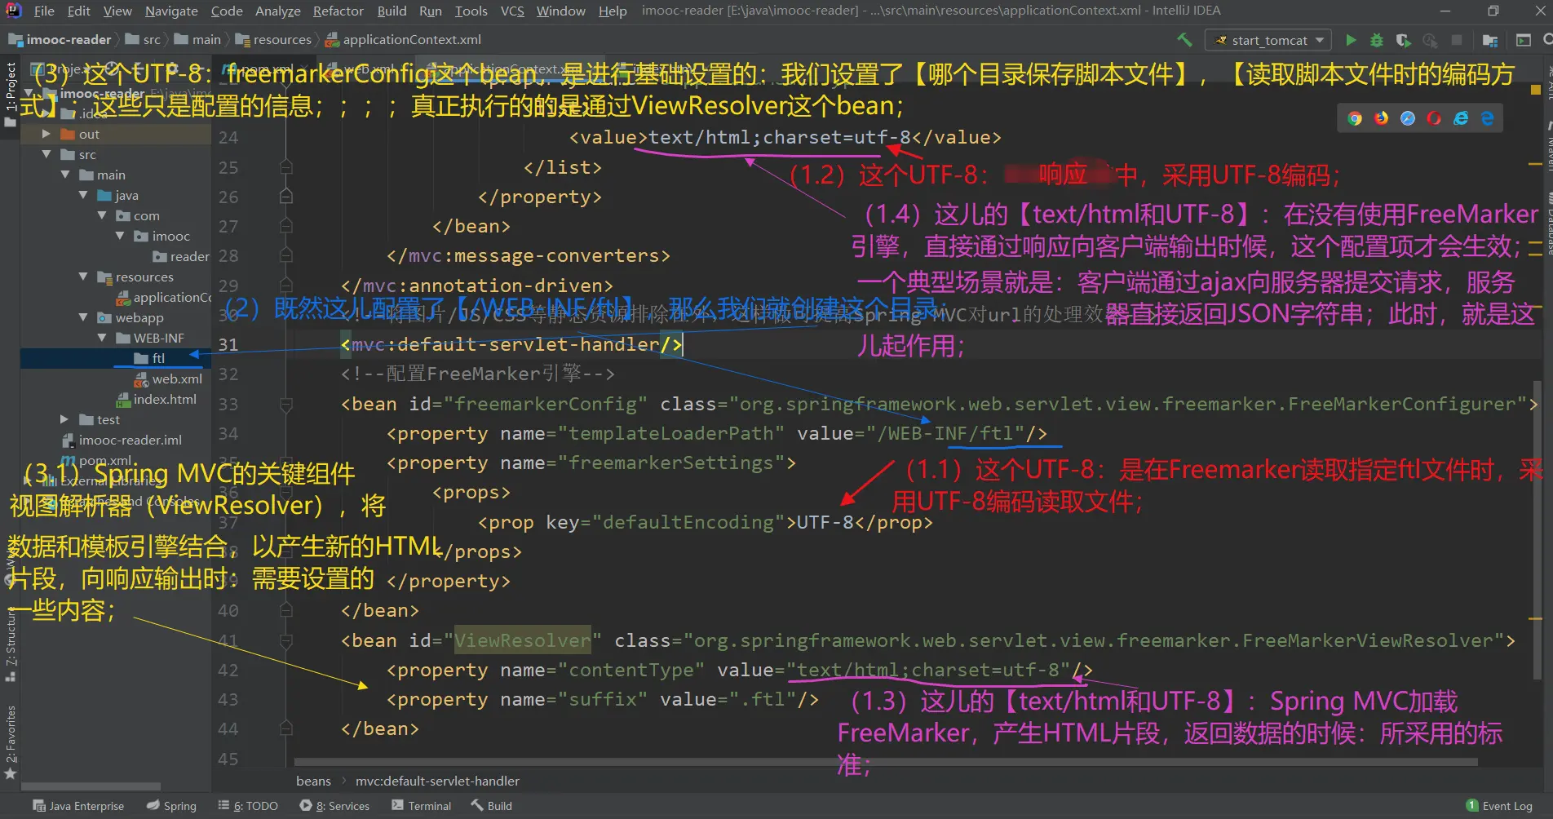
Task: Open the Refactor menu
Action: pyautogui.click(x=338, y=11)
